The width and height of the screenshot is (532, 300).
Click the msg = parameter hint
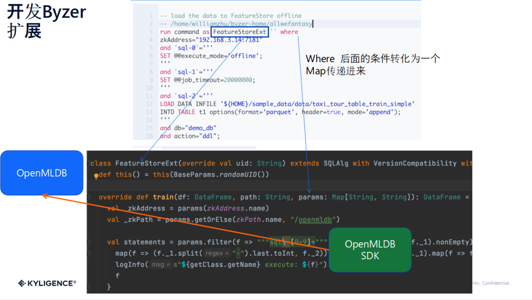pos(160,264)
